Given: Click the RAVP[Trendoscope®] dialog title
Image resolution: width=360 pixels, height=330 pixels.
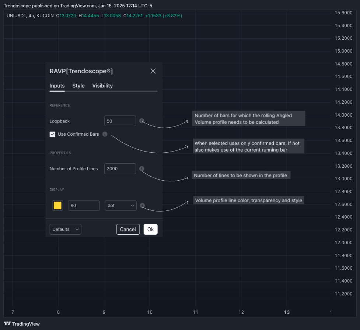Looking at the screenshot, I should (81, 71).
